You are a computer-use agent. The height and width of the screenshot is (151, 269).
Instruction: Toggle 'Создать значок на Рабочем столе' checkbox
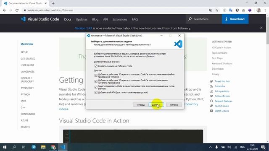point(96,66)
